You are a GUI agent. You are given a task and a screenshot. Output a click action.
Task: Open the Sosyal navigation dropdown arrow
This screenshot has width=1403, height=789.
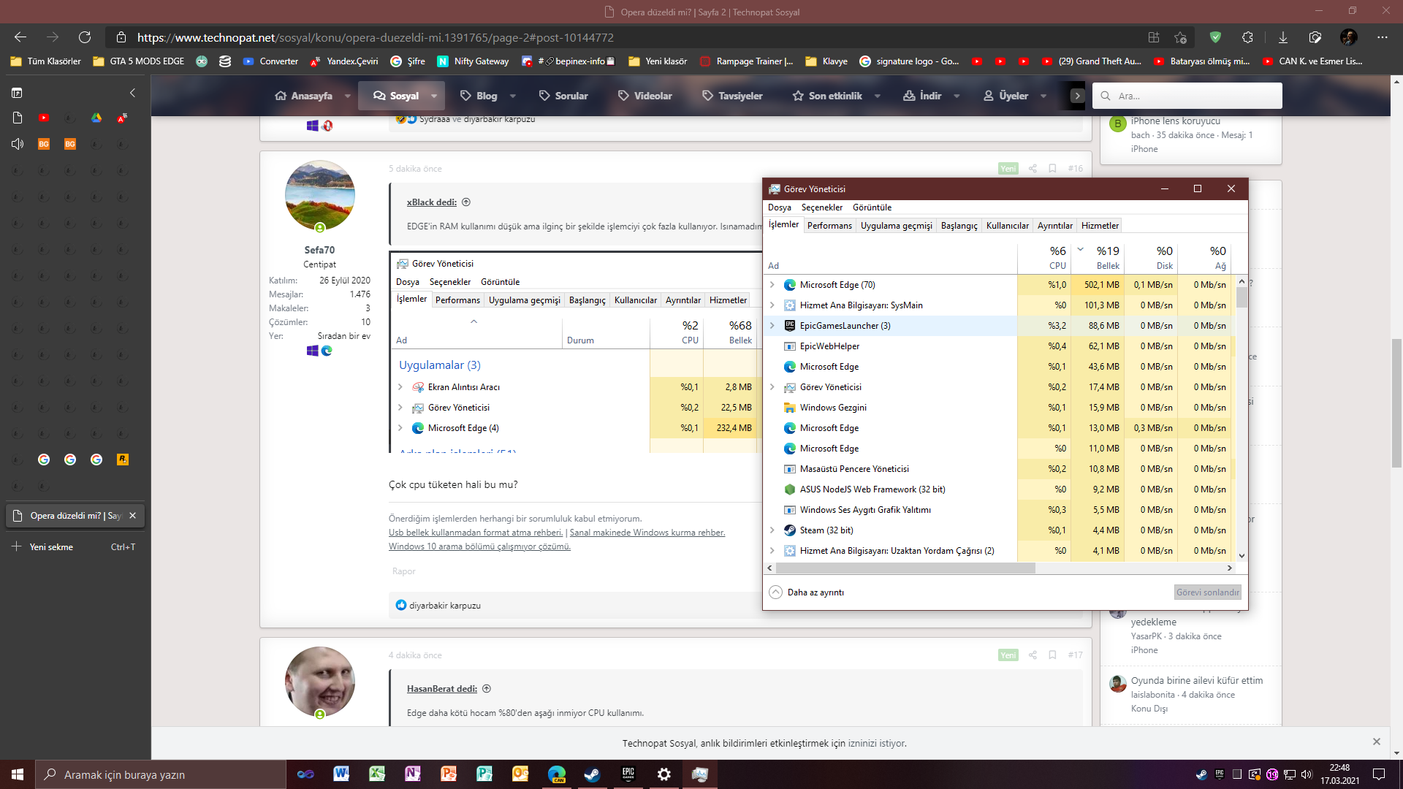434,96
